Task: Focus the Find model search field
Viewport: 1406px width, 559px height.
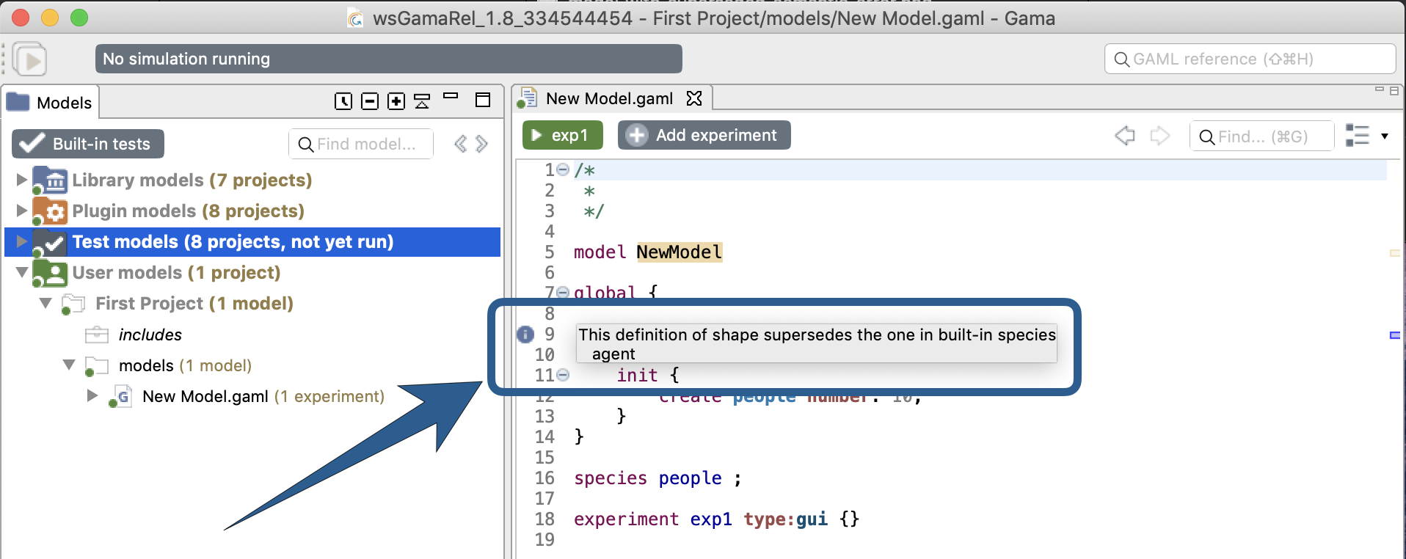Action: [361, 144]
